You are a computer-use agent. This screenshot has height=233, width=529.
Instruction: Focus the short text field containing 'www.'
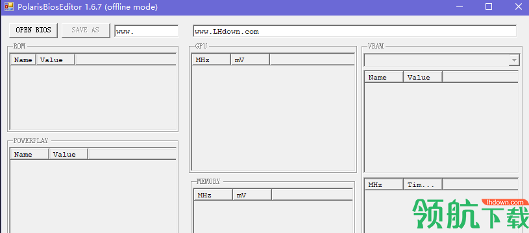(147, 31)
